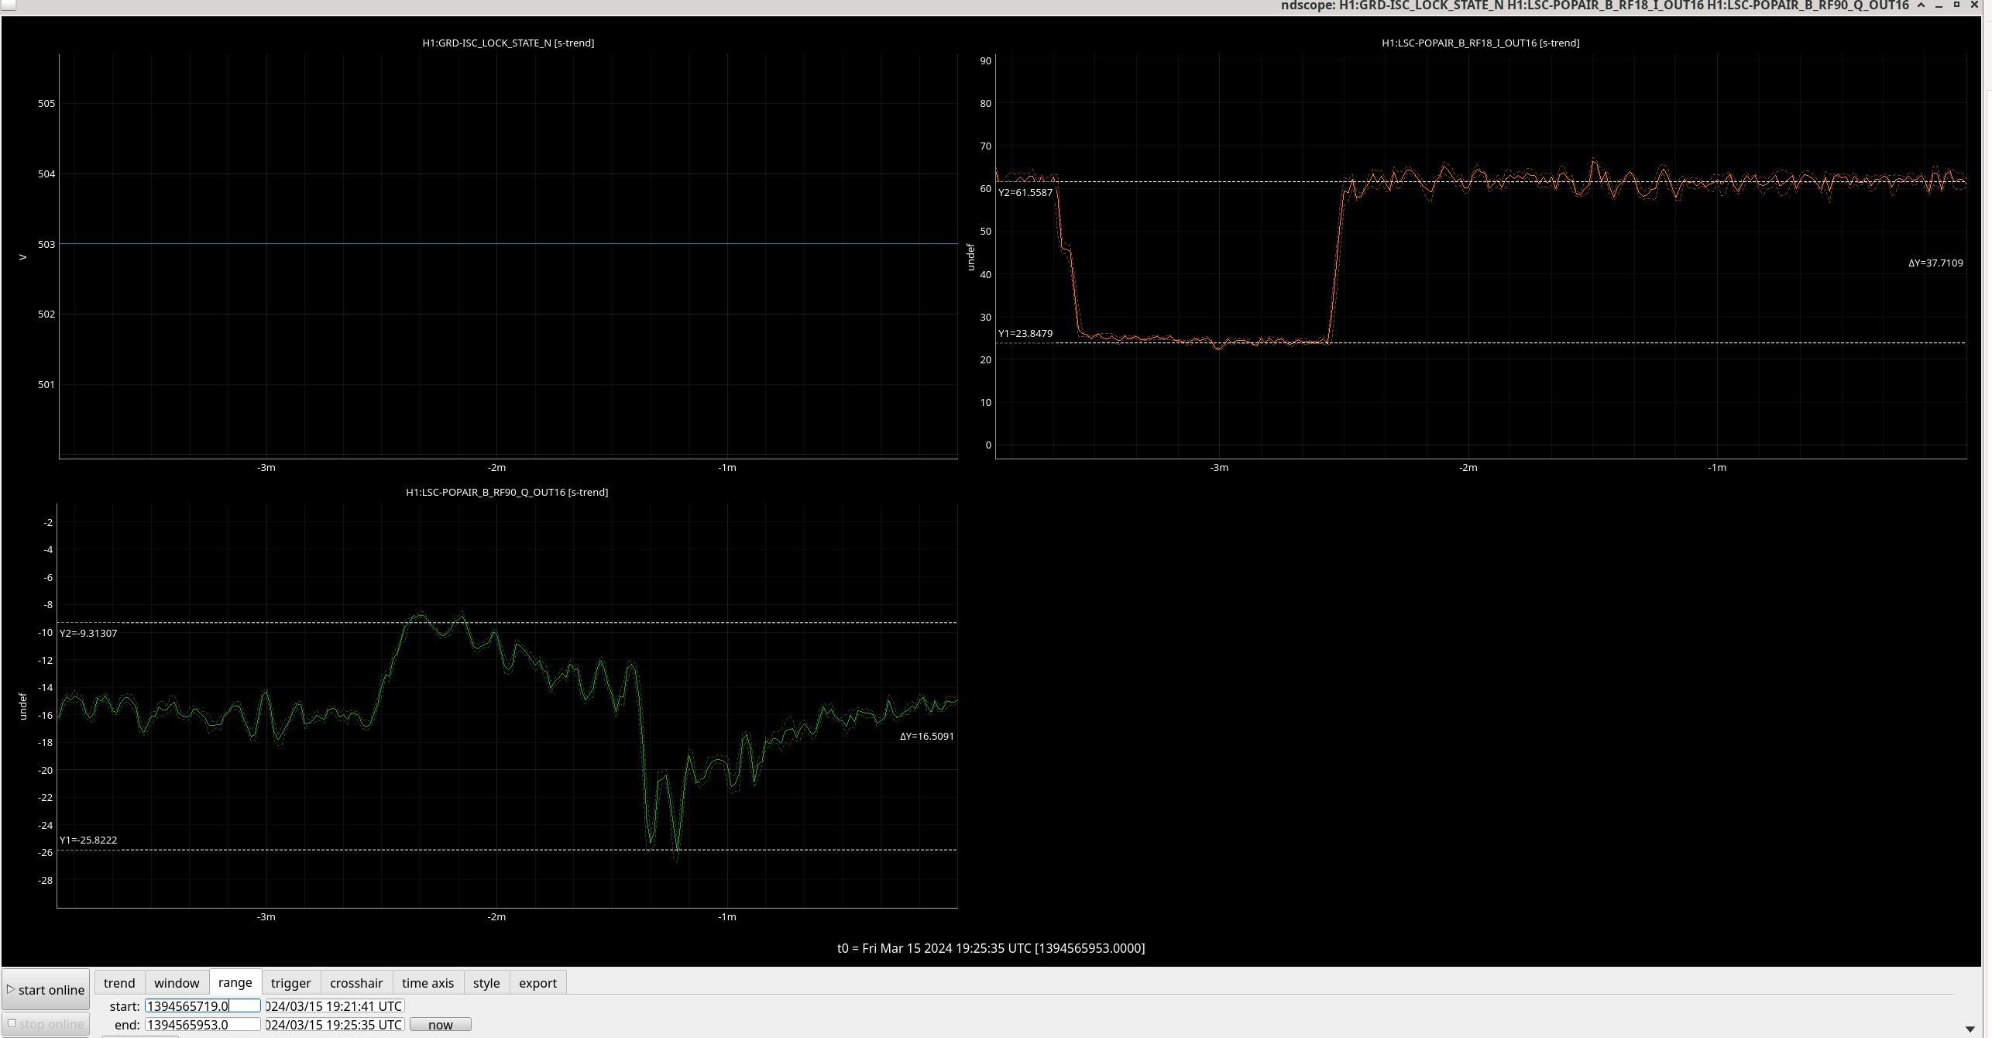
Task: Open the window tab
Action: coord(177,982)
